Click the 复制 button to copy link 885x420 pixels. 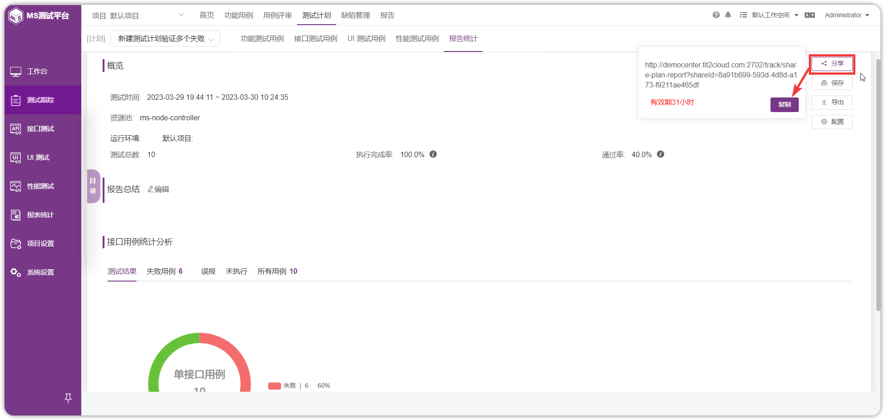coord(785,105)
